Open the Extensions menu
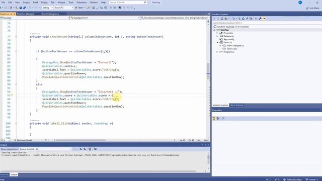This screenshot has height=181, width=322. pyautogui.click(x=82, y=3)
